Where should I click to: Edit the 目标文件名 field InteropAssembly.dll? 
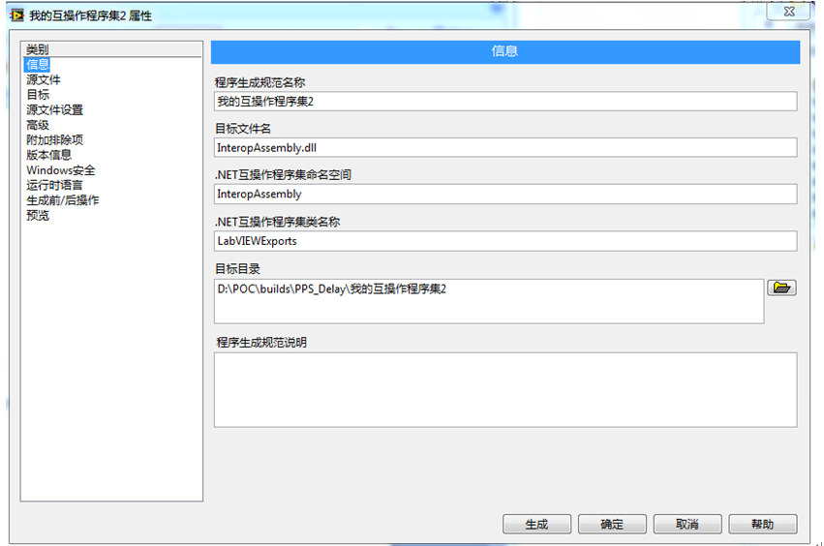coord(505,148)
